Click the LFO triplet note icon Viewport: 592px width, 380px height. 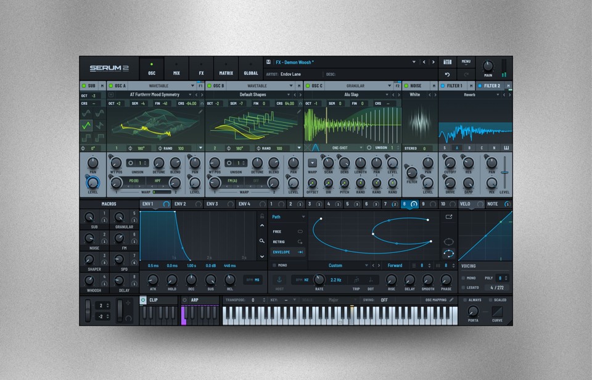pos(356,280)
